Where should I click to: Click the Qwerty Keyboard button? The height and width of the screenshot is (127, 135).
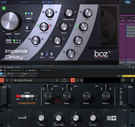point(129,76)
